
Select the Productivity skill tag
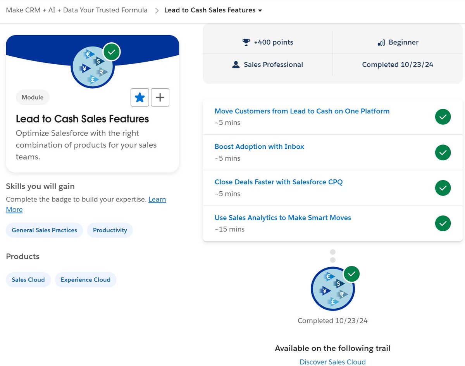click(x=110, y=230)
